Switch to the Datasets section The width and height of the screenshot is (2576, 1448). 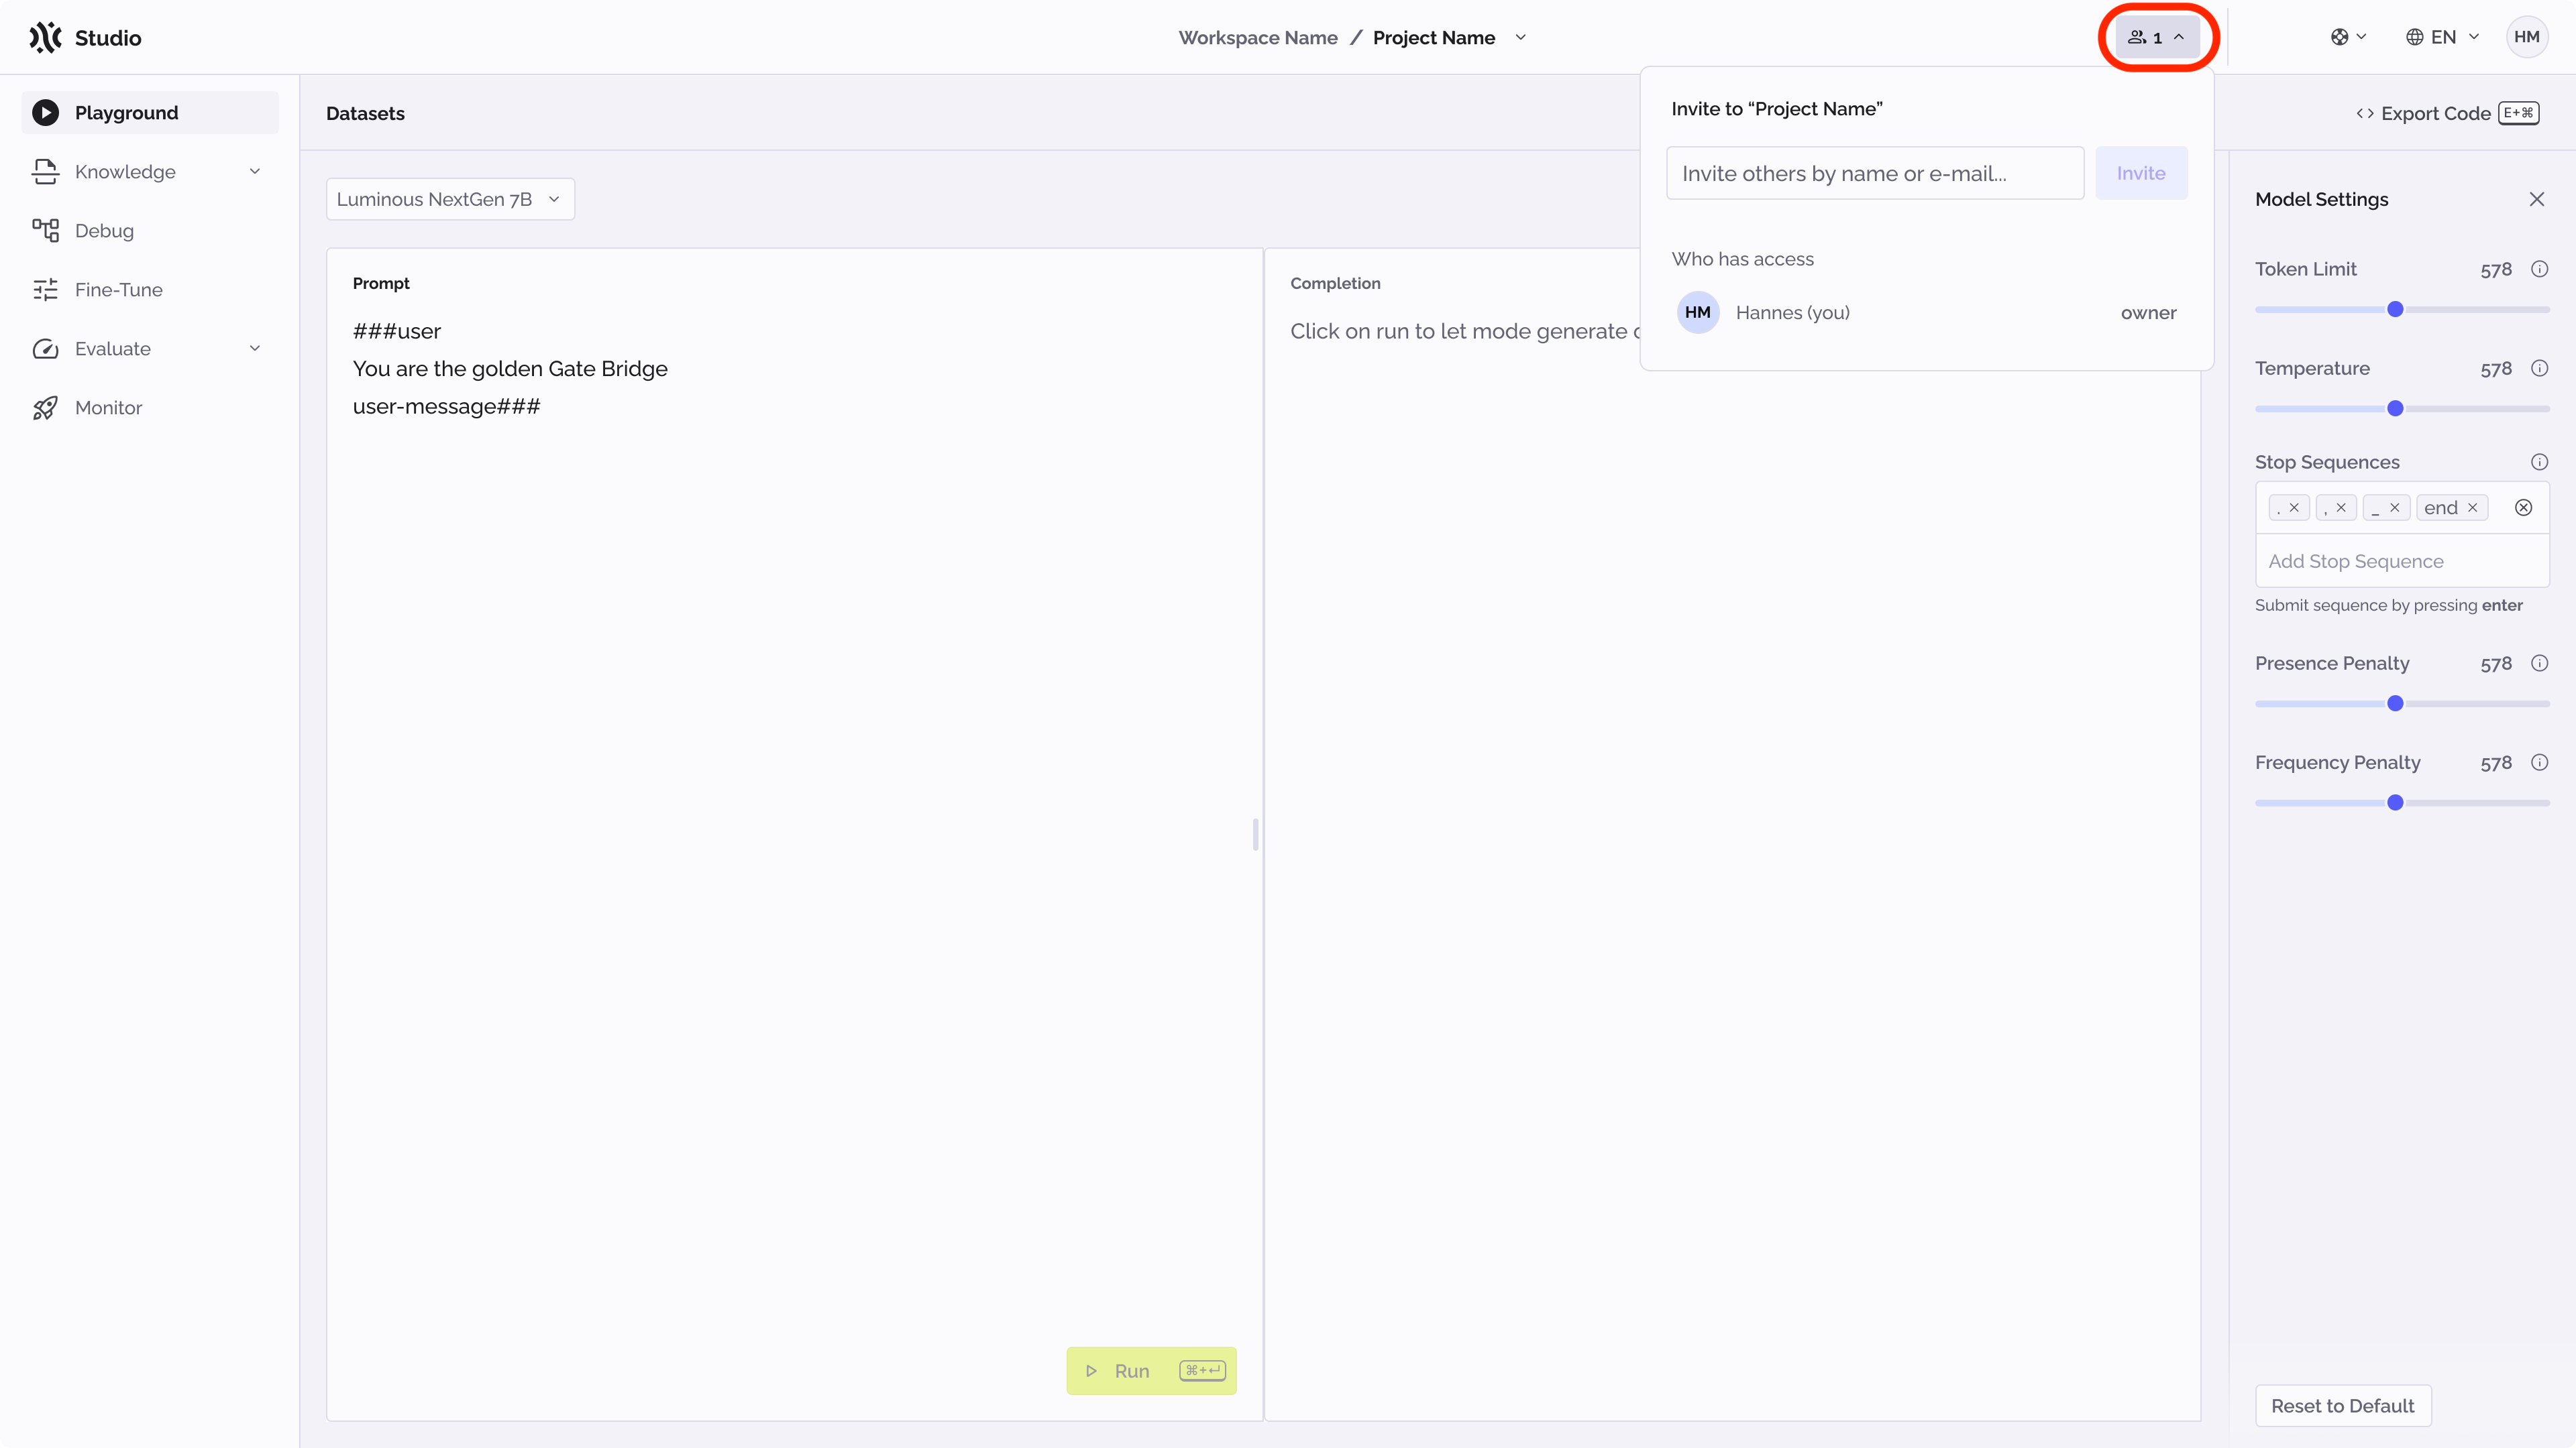click(x=364, y=113)
